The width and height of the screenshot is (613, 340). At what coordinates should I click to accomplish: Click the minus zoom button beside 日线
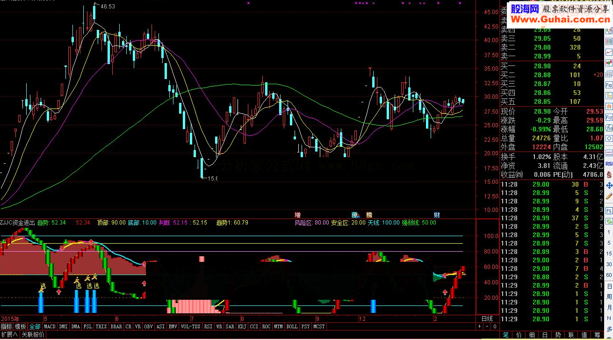click(487, 326)
